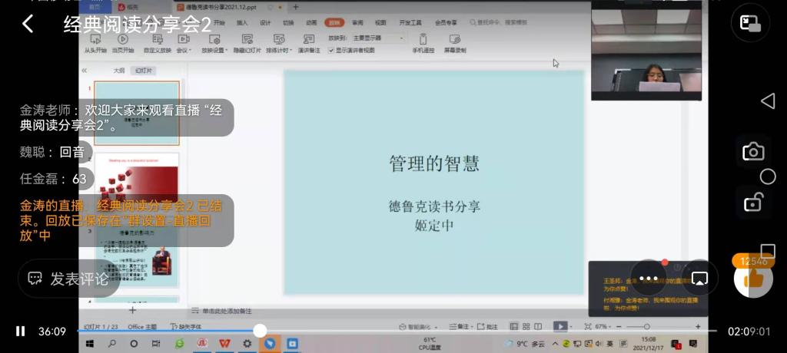Open the 发表评论 comment box

pyautogui.click(x=69, y=279)
